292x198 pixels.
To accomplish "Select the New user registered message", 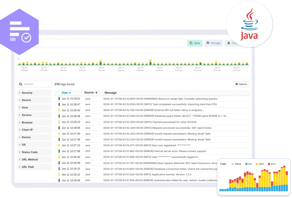I will pyautogui.click(x=147, y=145).
